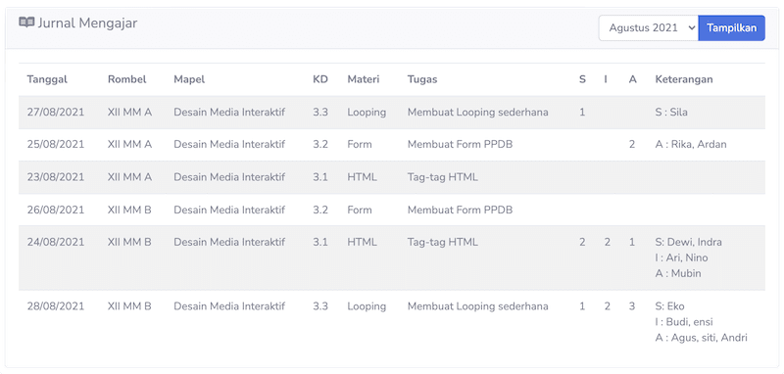Click HTML materi in the 23/08/2021 row
Viewport: 784px width, 374px height.
point(363,177)
